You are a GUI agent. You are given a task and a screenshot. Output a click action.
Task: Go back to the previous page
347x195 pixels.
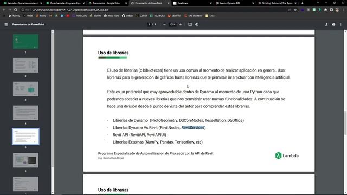pyautogui.click(x=4, y=10)
